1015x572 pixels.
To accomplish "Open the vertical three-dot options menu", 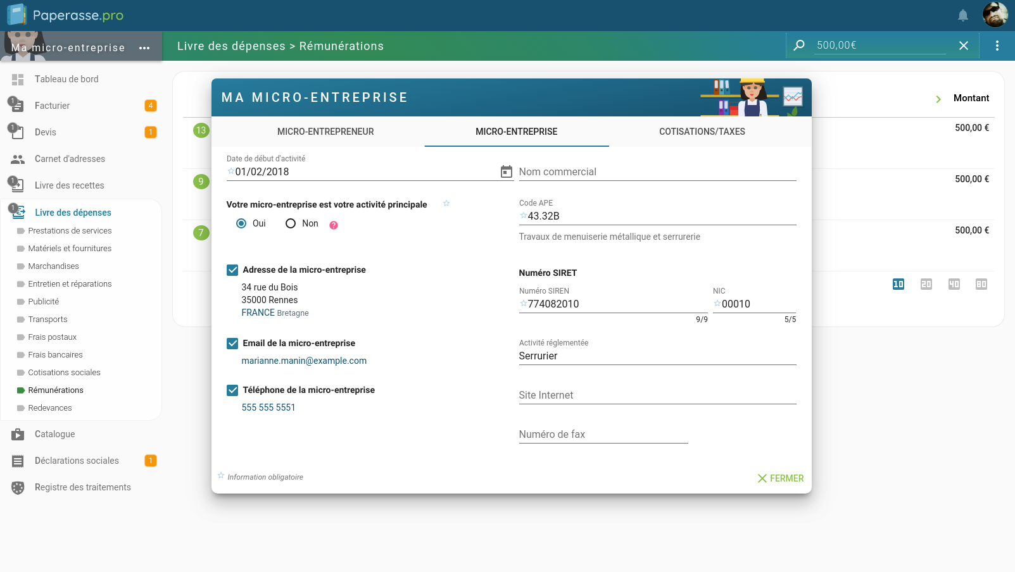I will 997,46.
